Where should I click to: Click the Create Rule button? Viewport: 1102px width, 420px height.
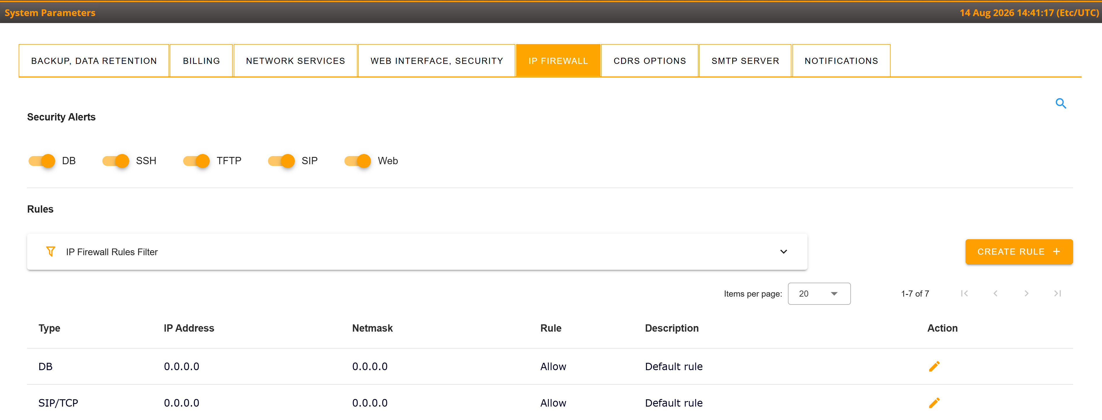click(1019, 251)
